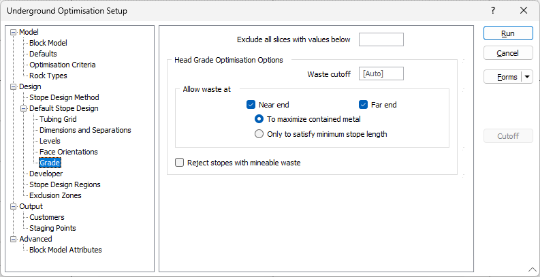540x277 pixels.
Task: Click the help question mark icon
Action: (493, 11)
